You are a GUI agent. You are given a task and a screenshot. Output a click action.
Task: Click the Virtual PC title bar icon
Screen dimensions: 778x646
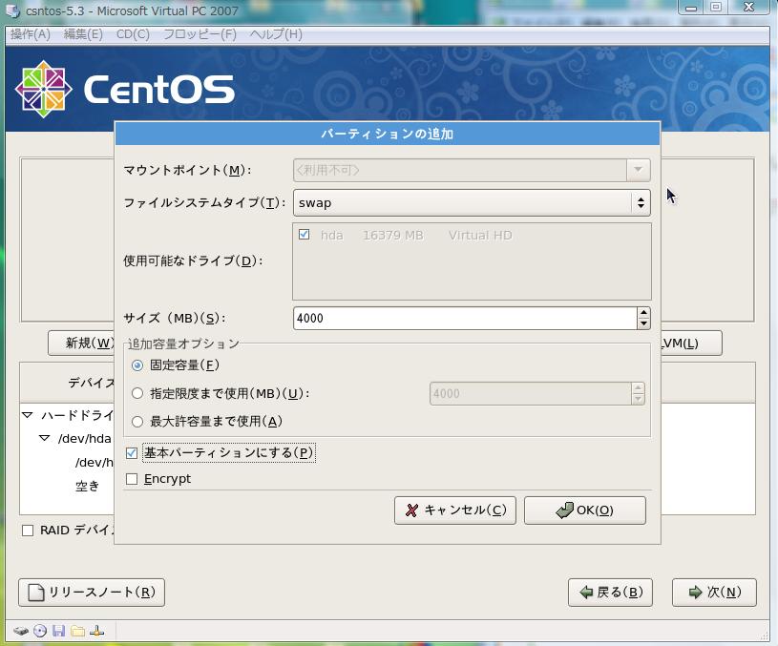tap(12, 10)
